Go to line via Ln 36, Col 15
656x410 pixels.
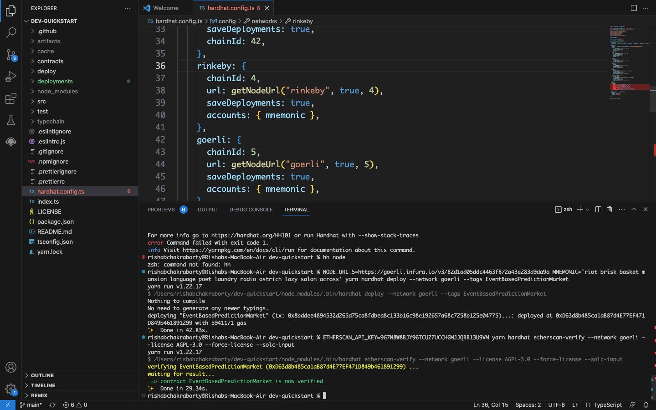pos(491,405)
